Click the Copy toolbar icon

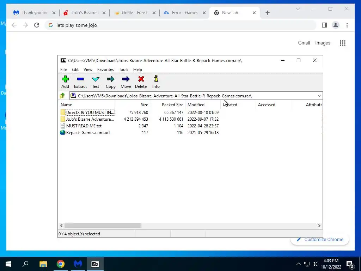110,79
